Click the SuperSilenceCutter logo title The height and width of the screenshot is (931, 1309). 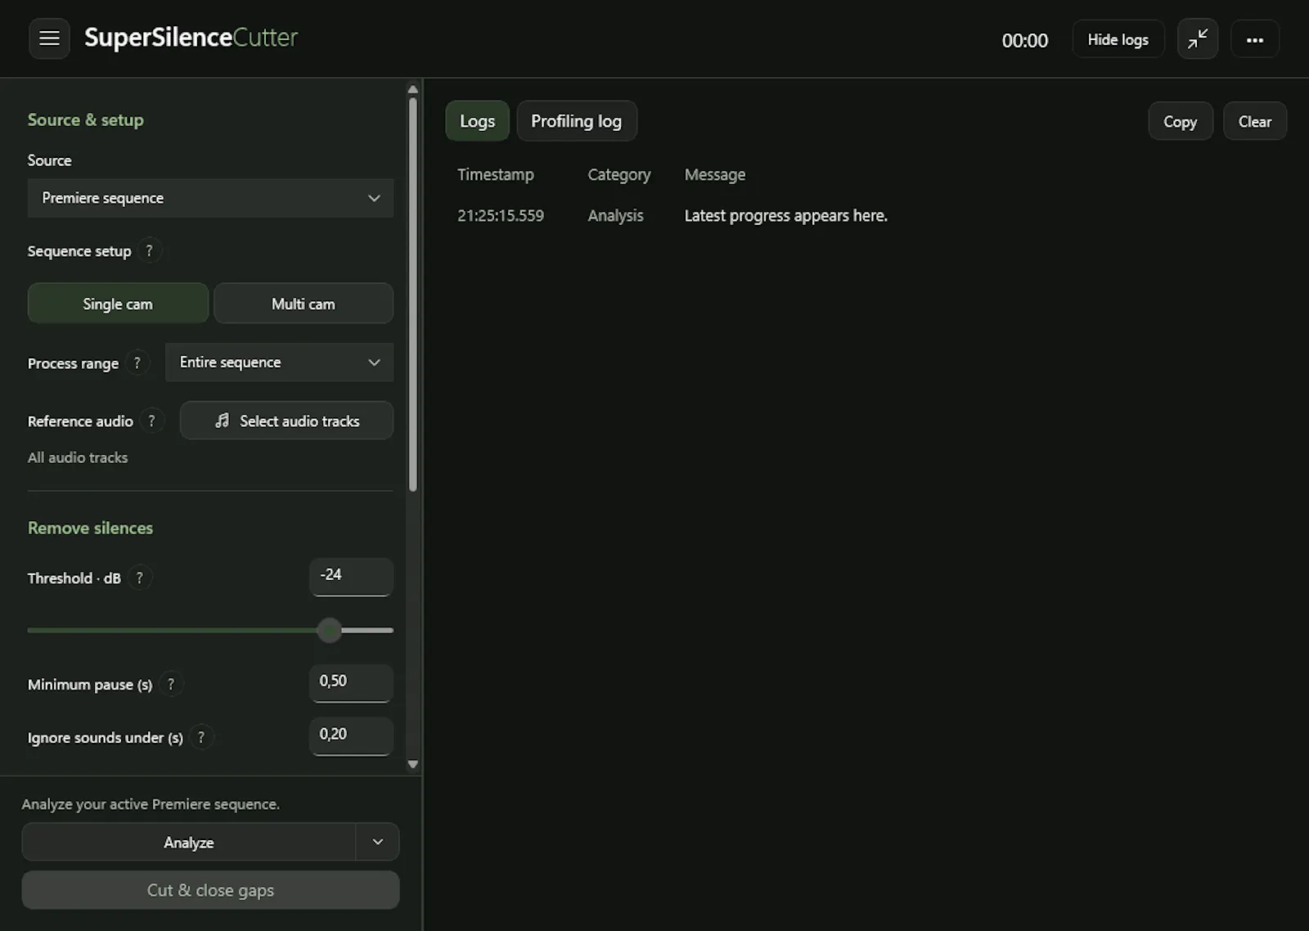tap(191, 38)
